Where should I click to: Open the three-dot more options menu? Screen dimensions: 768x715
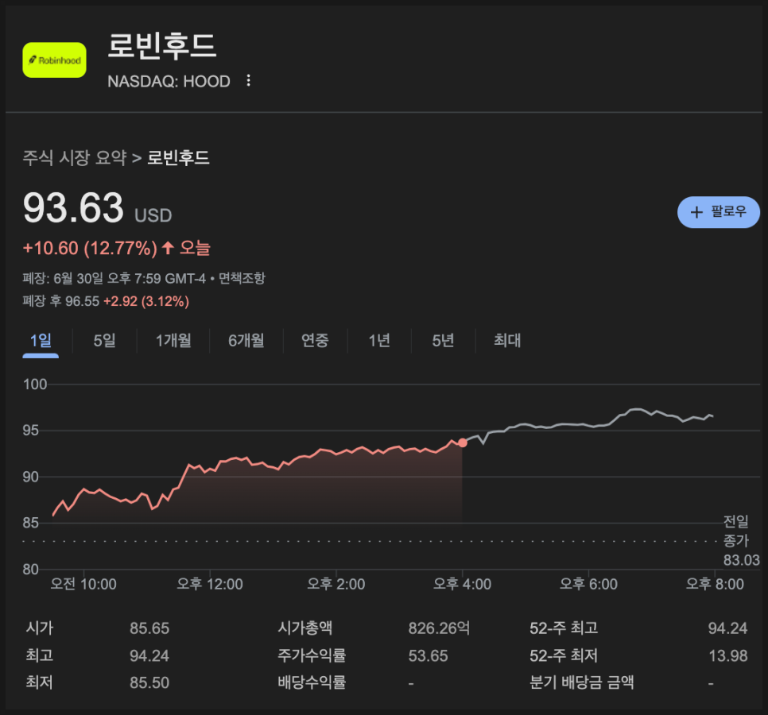point(248,81)
